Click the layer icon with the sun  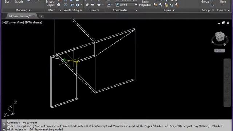pos(166,5)
